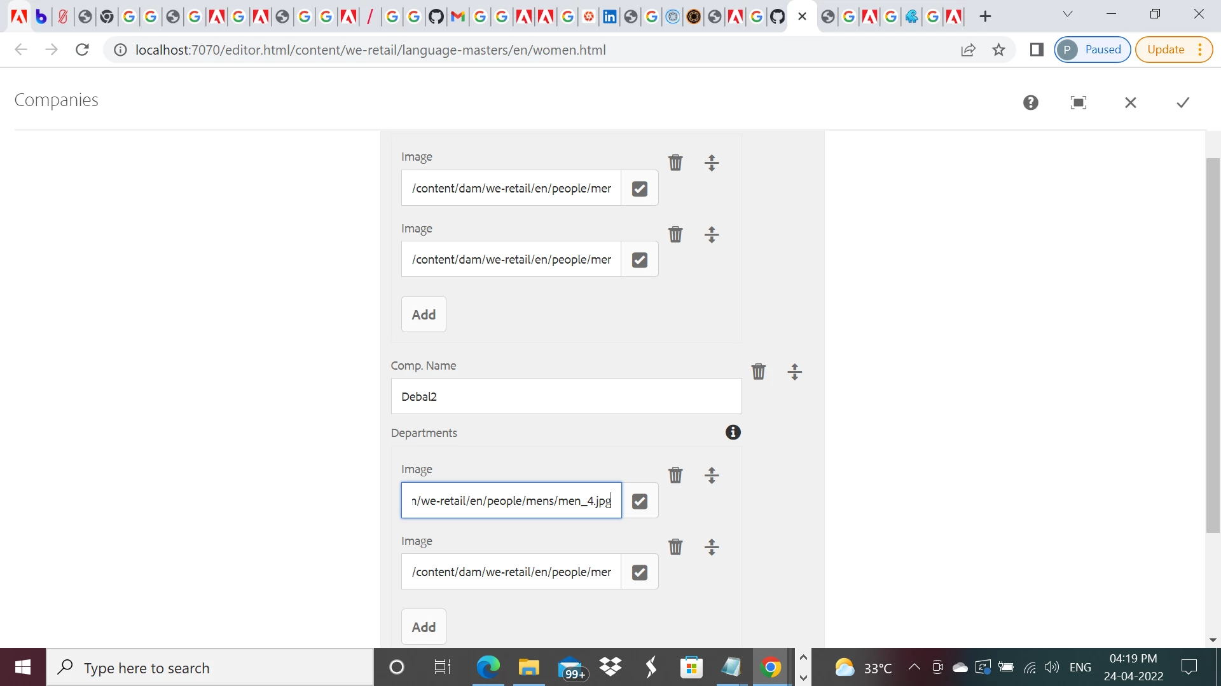This screenshot has width=1221, height=686.
Task: Click inside the Comp. Name Debal2 field
Action: (566, 396)
